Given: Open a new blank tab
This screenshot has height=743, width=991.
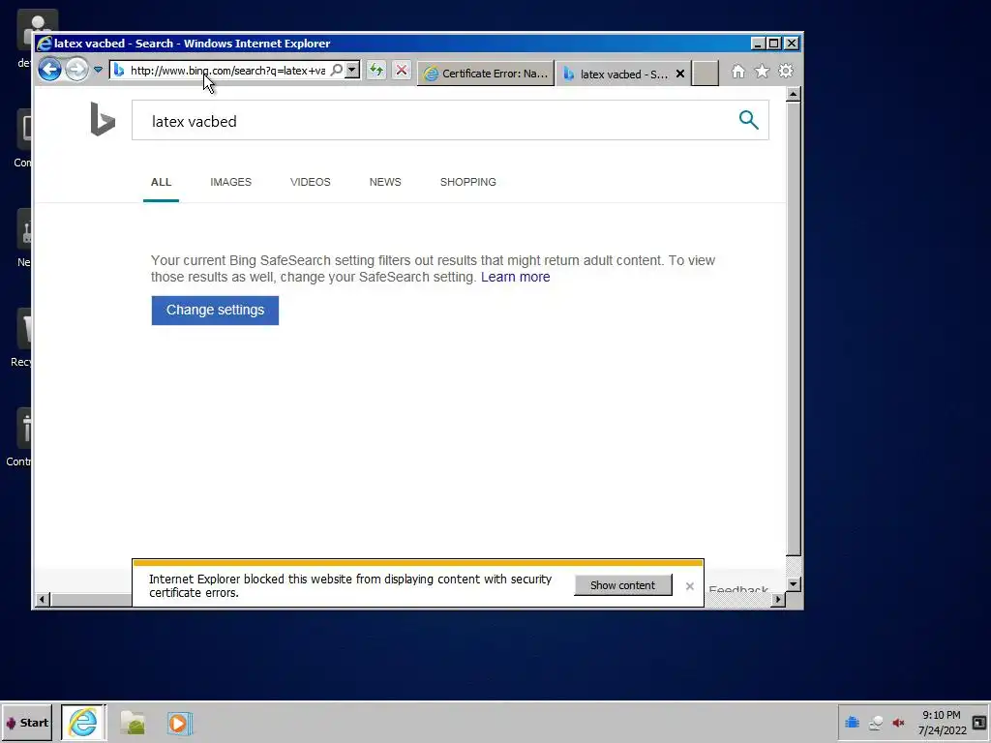Looking at the screenshot, I should 706,74.
